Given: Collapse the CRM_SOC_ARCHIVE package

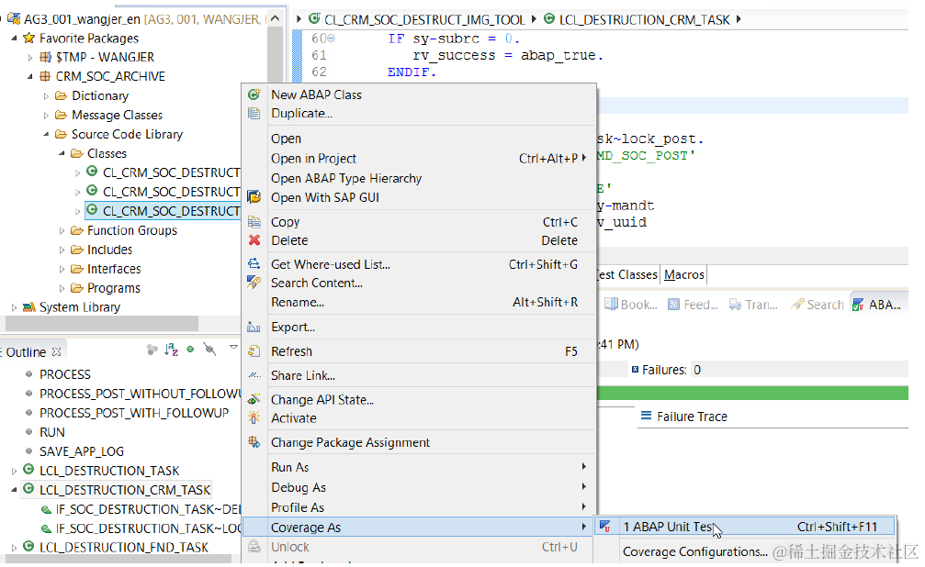Looking at the screenshot, I should (x=30, y=77).
